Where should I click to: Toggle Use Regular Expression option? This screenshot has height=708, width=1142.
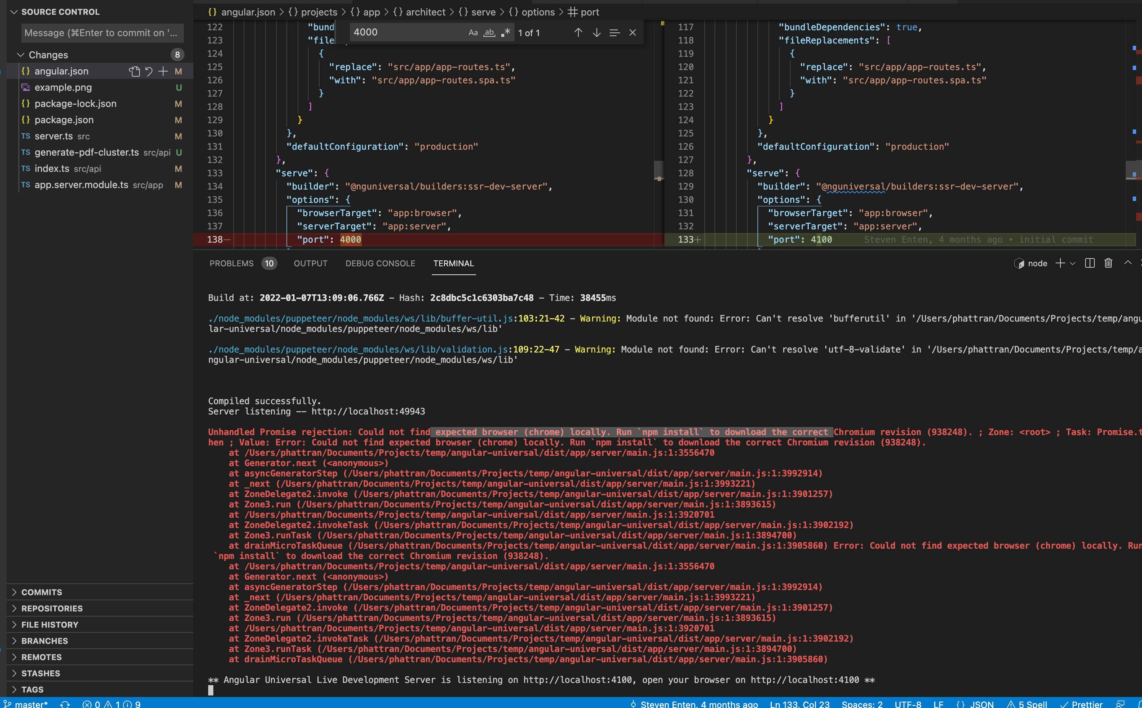click(x=506, y=32)
